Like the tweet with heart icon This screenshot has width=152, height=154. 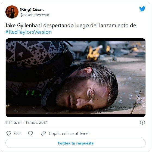9,133
